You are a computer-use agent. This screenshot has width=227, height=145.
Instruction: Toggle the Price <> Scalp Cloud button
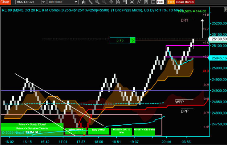tap(32, 124)
